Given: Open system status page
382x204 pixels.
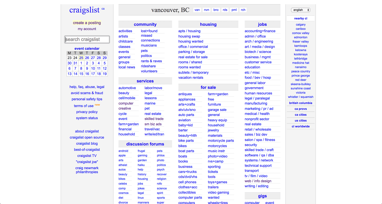Looking at the screenshot, I should point(87,118).
